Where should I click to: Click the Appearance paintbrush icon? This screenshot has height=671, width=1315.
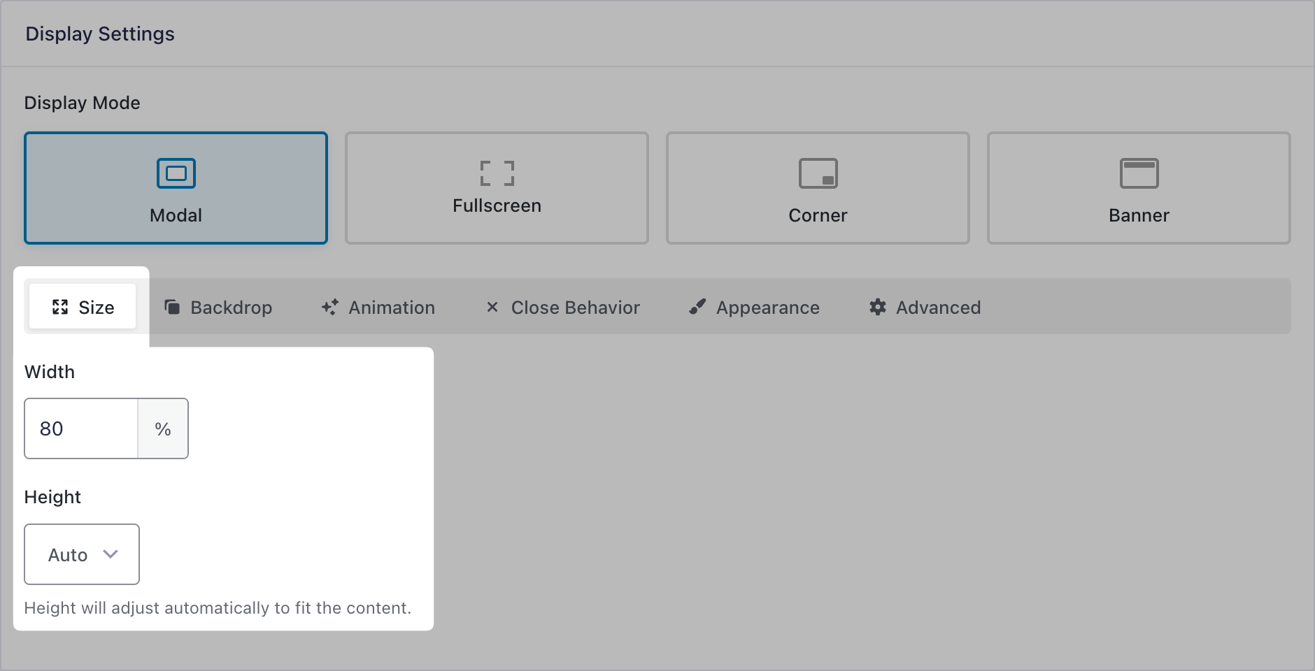coord(697,307)
